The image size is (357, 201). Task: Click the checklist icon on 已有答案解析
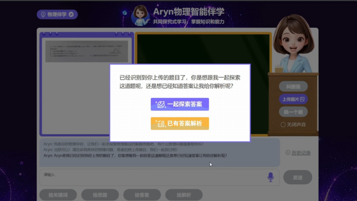(x=161, y=124)
